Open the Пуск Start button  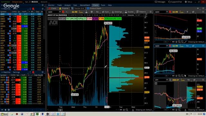click(x=4, y=114)
